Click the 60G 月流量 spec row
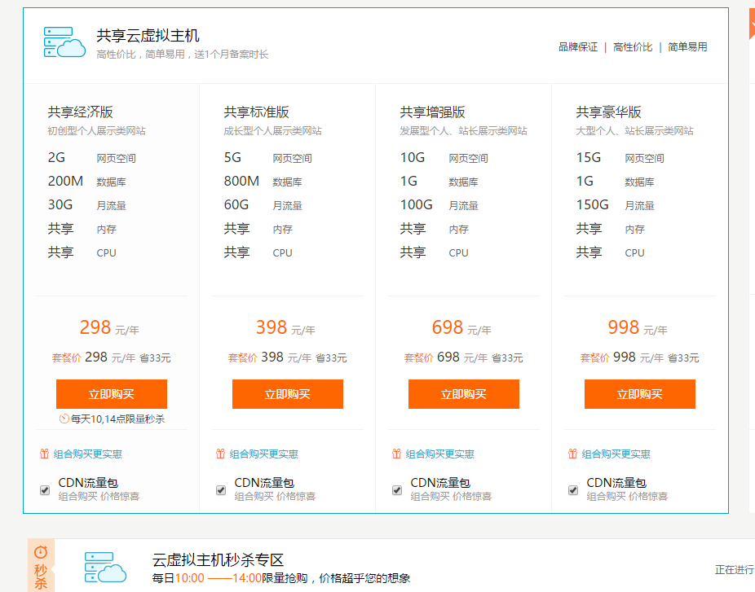This screenshot has width=755, height=592. [x=263, y=205]
